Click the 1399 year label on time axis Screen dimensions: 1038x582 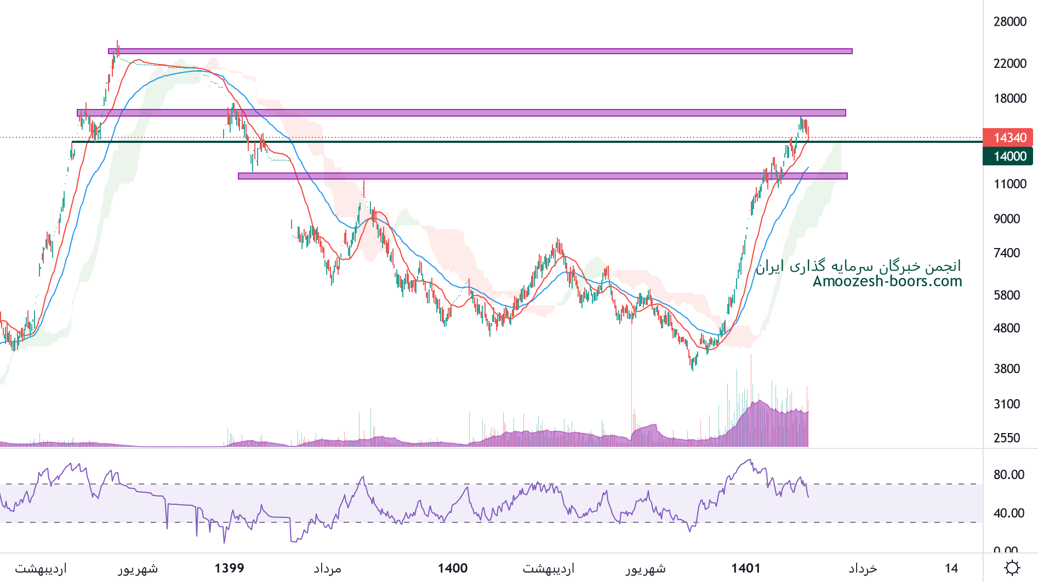[229, 568]
